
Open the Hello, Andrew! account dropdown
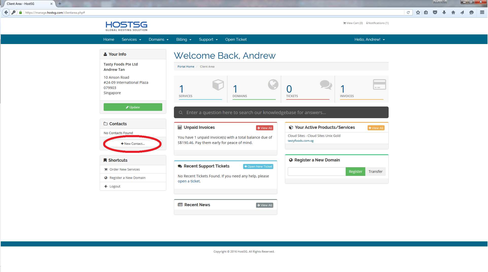(x=370, y=39)
